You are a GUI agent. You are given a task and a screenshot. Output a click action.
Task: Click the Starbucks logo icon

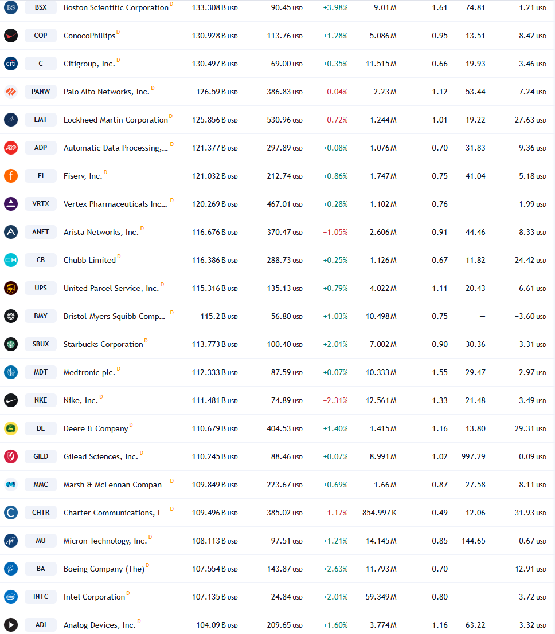[11, 344]
